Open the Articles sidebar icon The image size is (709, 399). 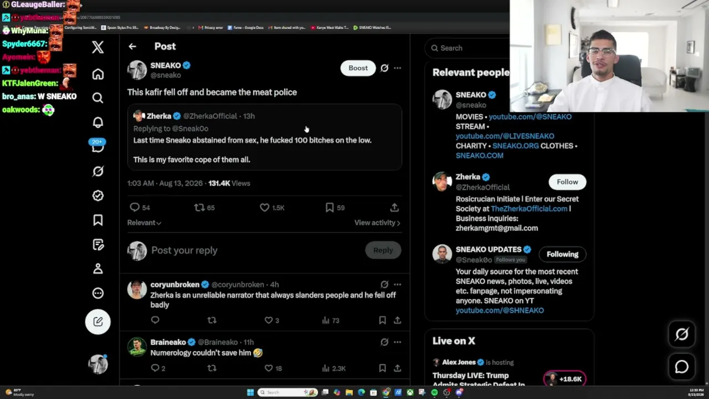[98, 244]
